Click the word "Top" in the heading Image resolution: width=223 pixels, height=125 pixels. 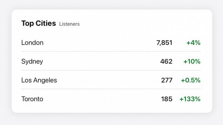tap(26, 24)
